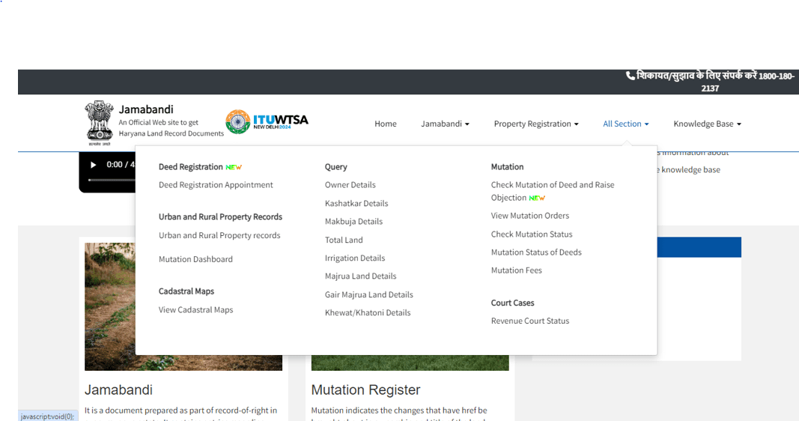Collapse the All Section dropdown
This screenshot has width=799, height=421.
tap(626, 124)
